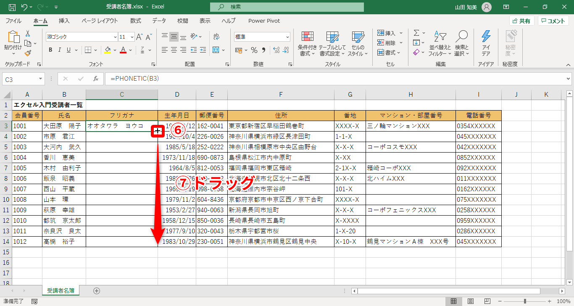Open the font name dropdown (游ゴシック)
This screenshot has height=306, width=574.
coord(115,37)
